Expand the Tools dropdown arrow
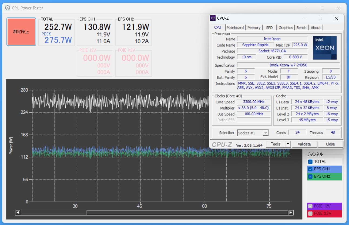This screenshot has width=349, height=225. [x=288, y=144]
